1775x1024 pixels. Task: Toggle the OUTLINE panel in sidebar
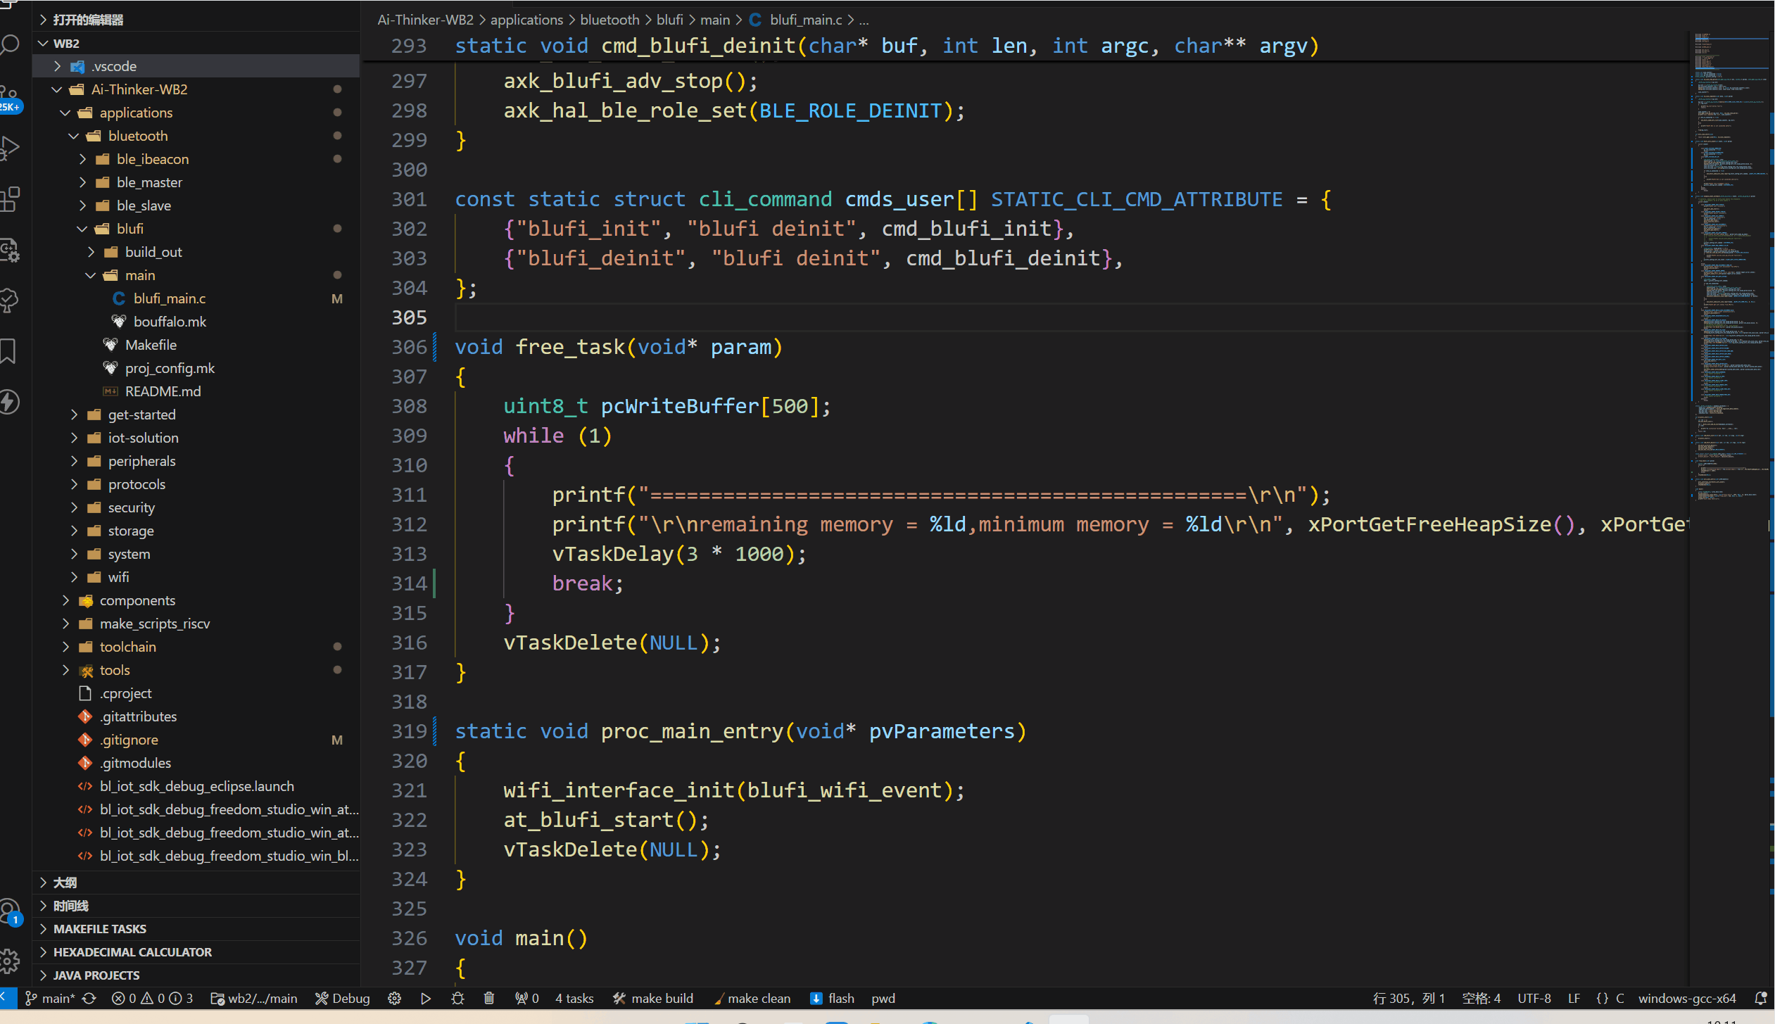[x=66, y=881]
